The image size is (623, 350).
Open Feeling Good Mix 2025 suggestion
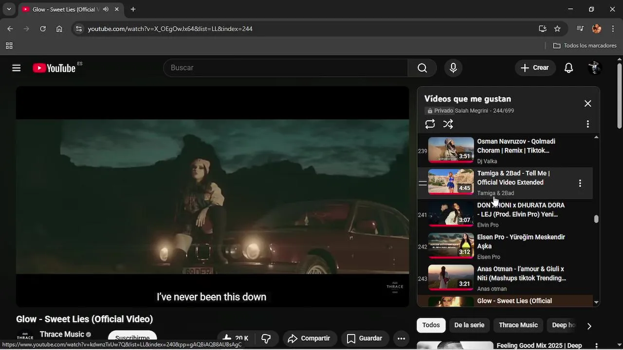539,346
